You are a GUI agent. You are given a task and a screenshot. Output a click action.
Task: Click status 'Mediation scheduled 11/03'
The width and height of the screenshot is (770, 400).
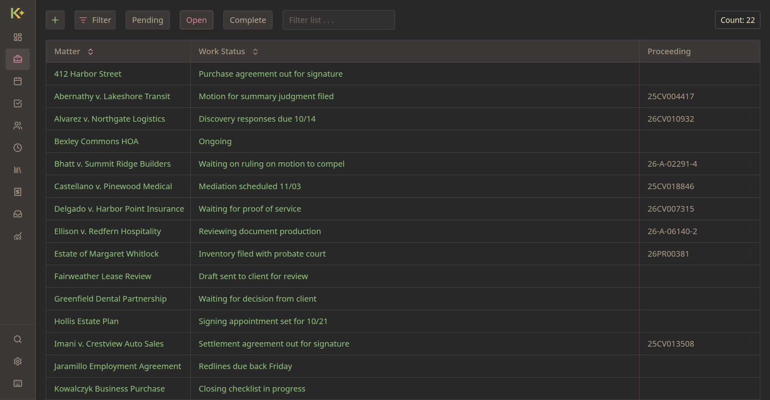tap(250, 186)
